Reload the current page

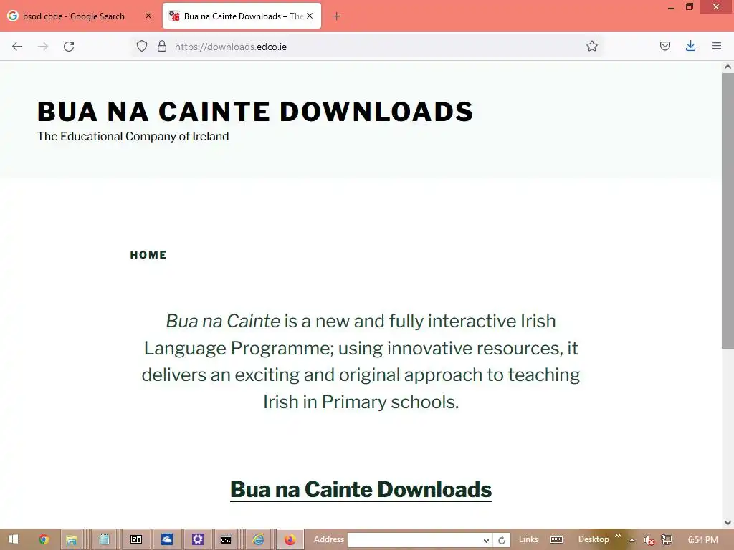[x=69, y=47]
